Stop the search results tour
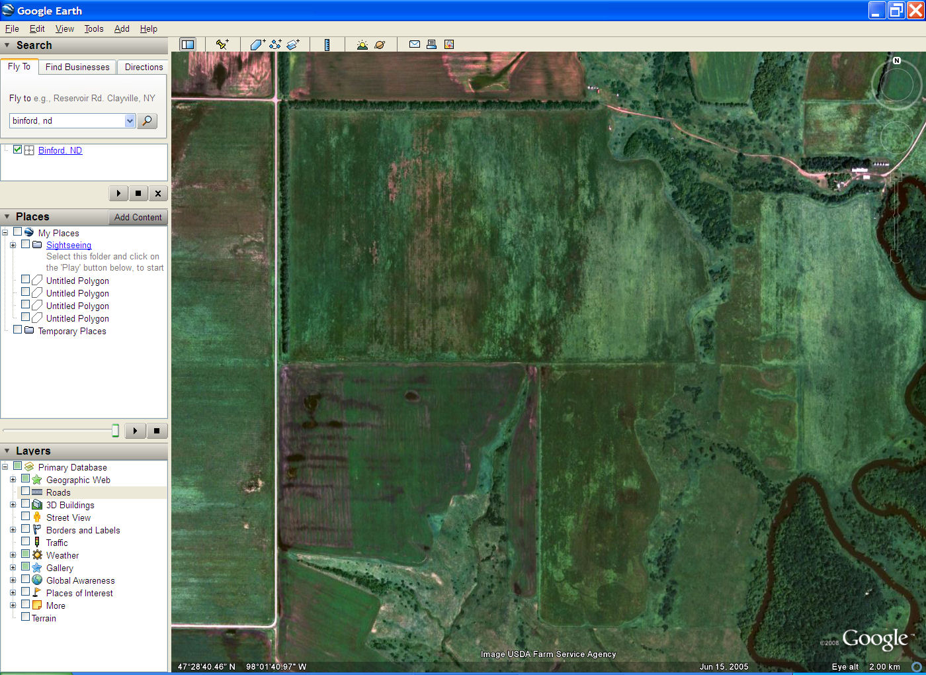 (x=138, y=193)
